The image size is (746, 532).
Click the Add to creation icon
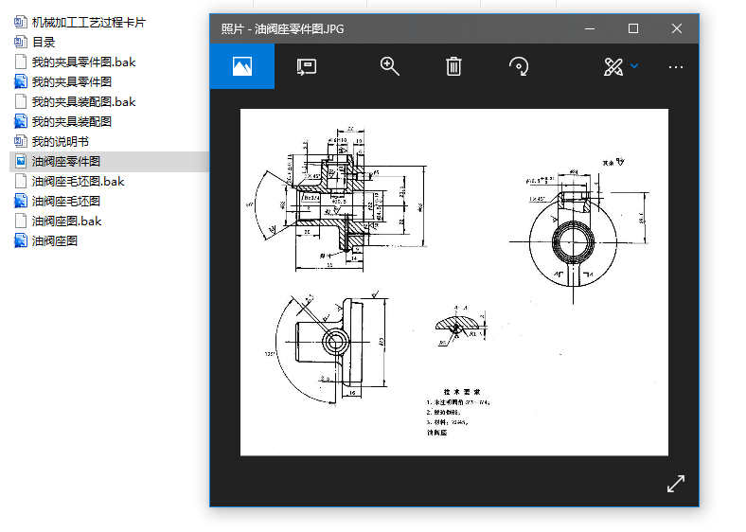306,66
